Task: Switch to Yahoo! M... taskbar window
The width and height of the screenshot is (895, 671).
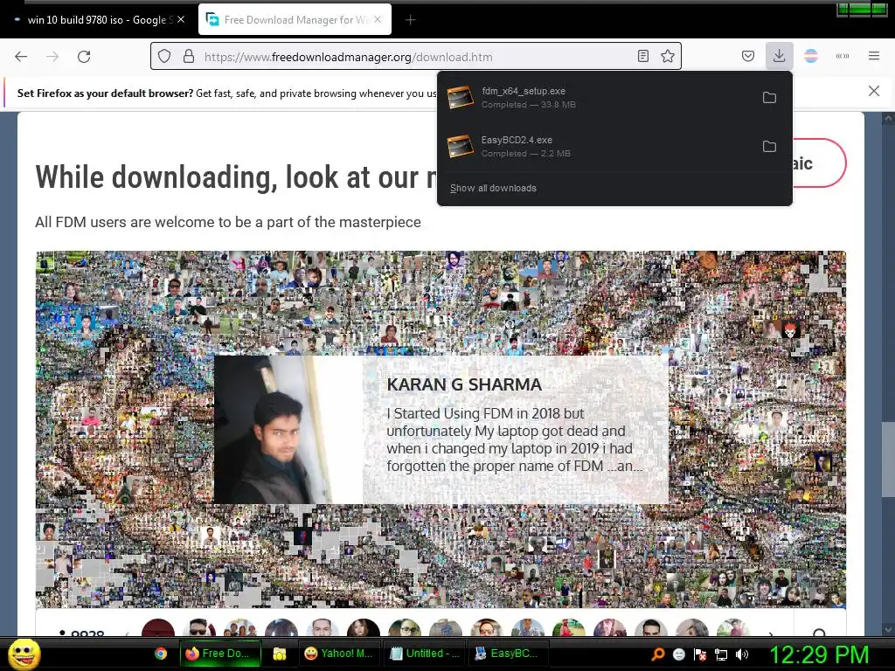Action: 338,654
